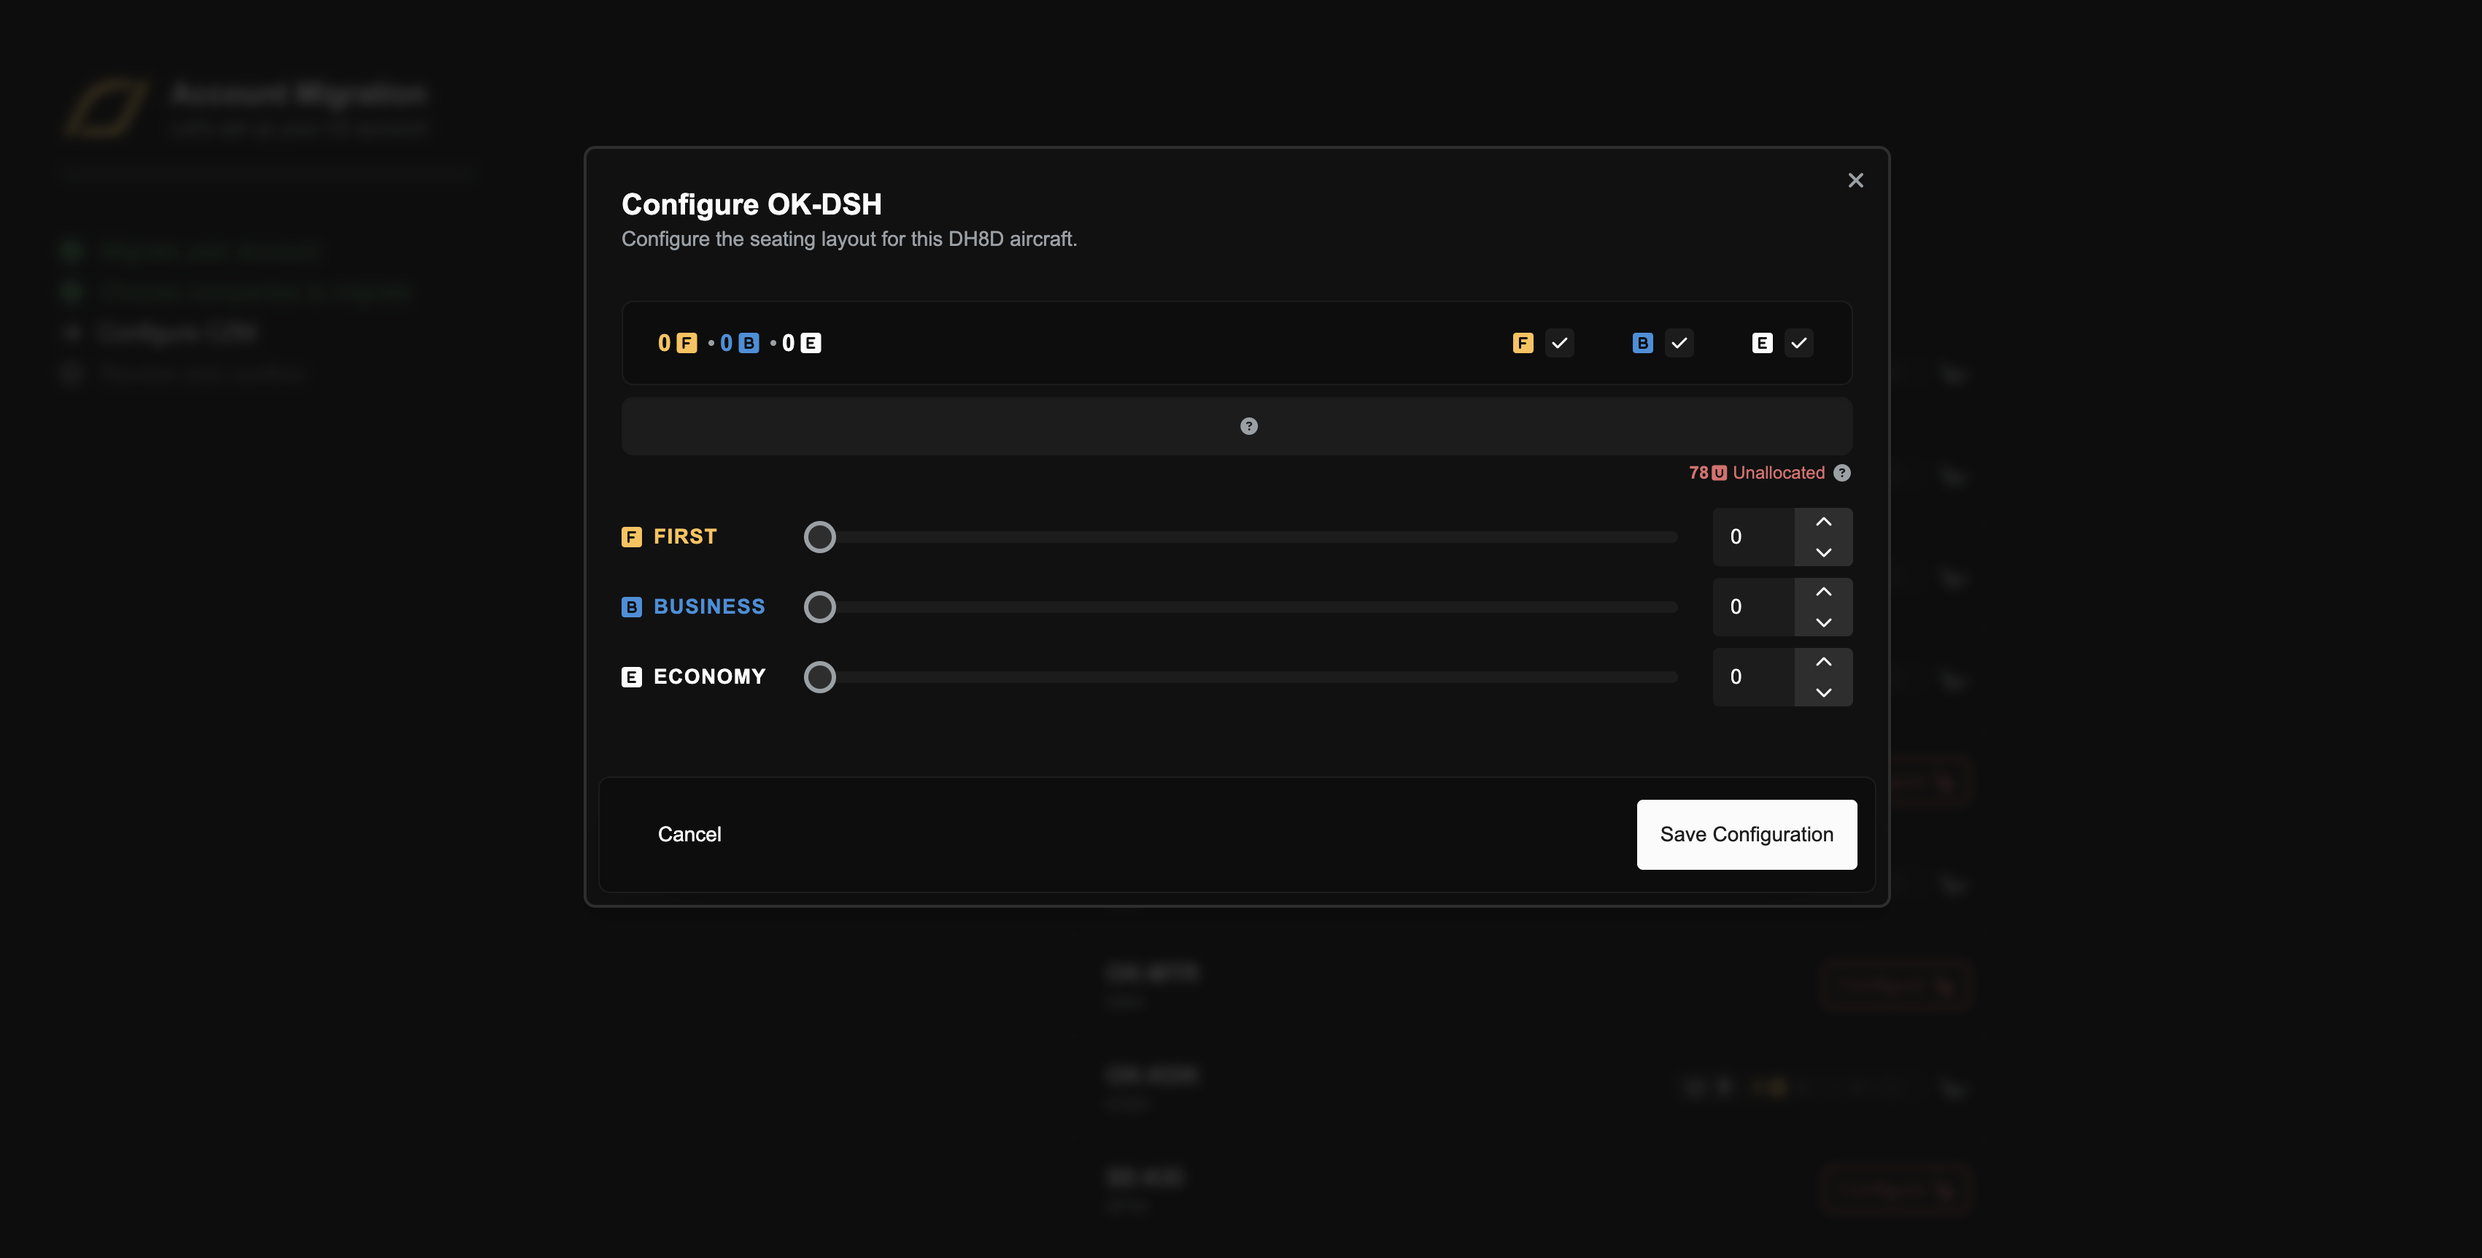Click the help icon next to Unallocated
The image size is (2482, 1258).
[x=1842, y=472]
